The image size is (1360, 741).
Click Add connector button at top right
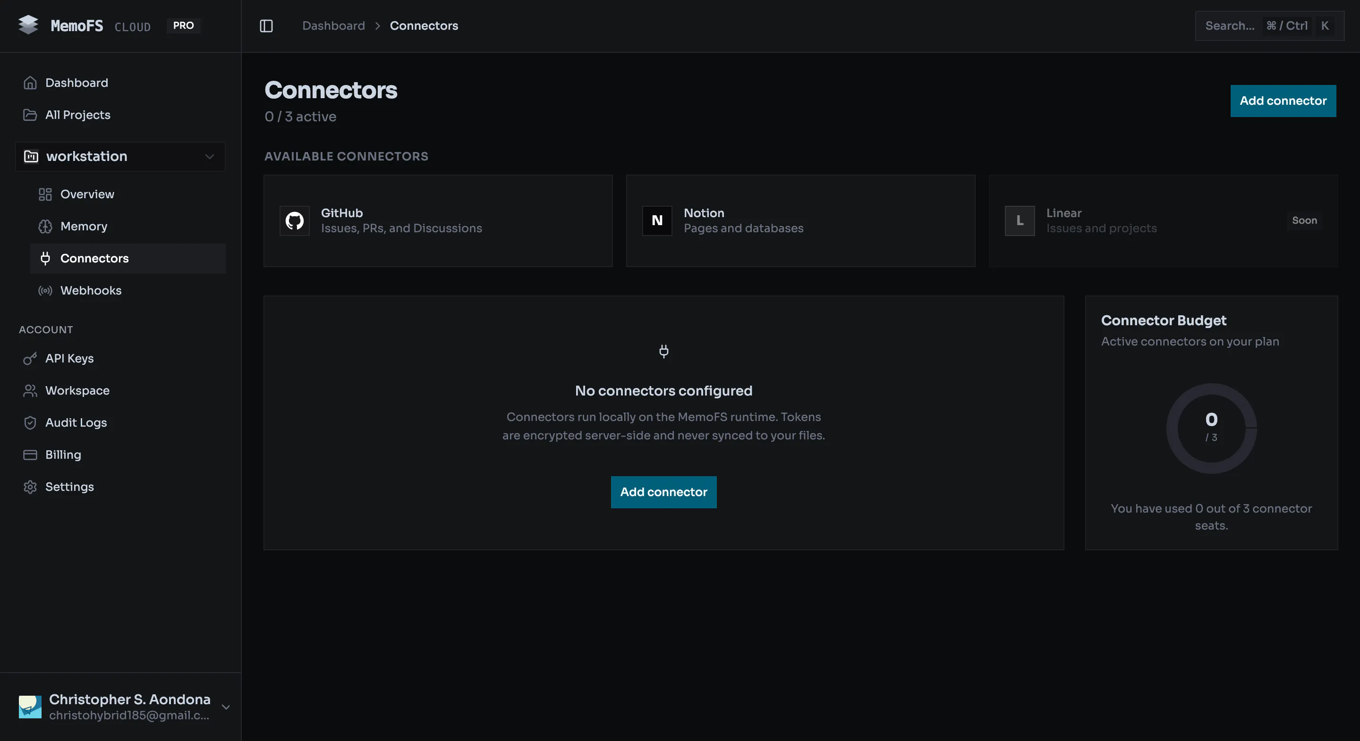[x=1283, y=101]
